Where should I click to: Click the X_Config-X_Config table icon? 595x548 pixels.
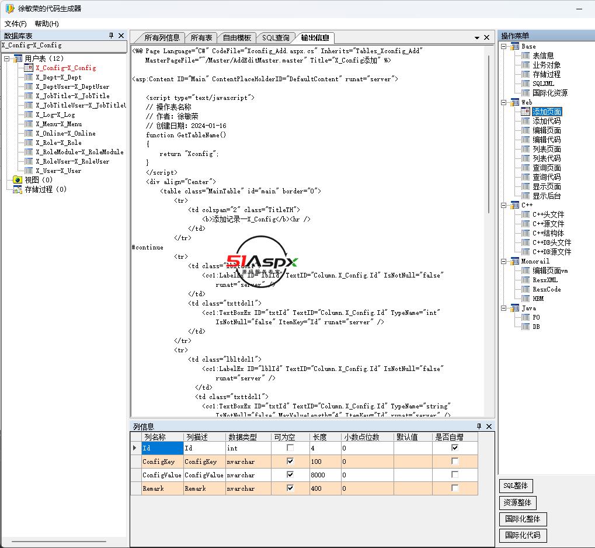tap(29, 68)
